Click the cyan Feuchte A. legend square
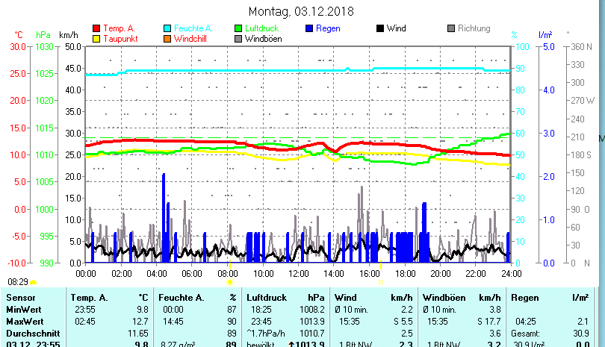The image size is (605, 347). [x=167, y=28]
